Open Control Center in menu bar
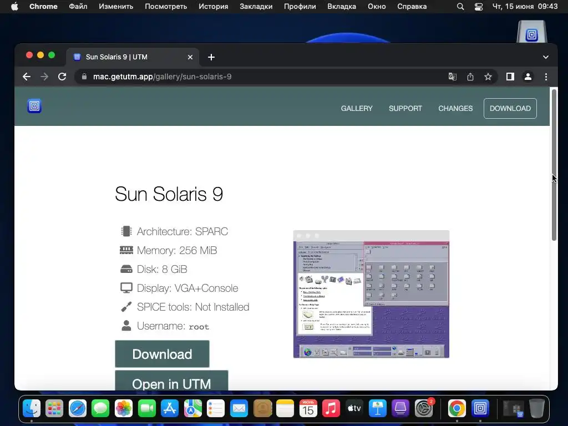Screen dimensions: 568x426 [x=479, y=6]
